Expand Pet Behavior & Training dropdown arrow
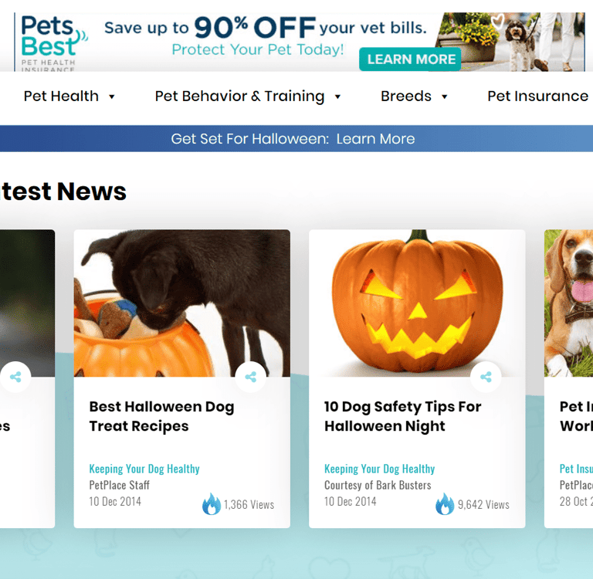The width and height of the screenshot is (593, 579). tap(337, 96)
